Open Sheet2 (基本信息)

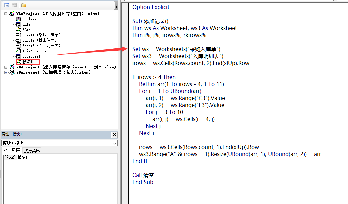40,40
